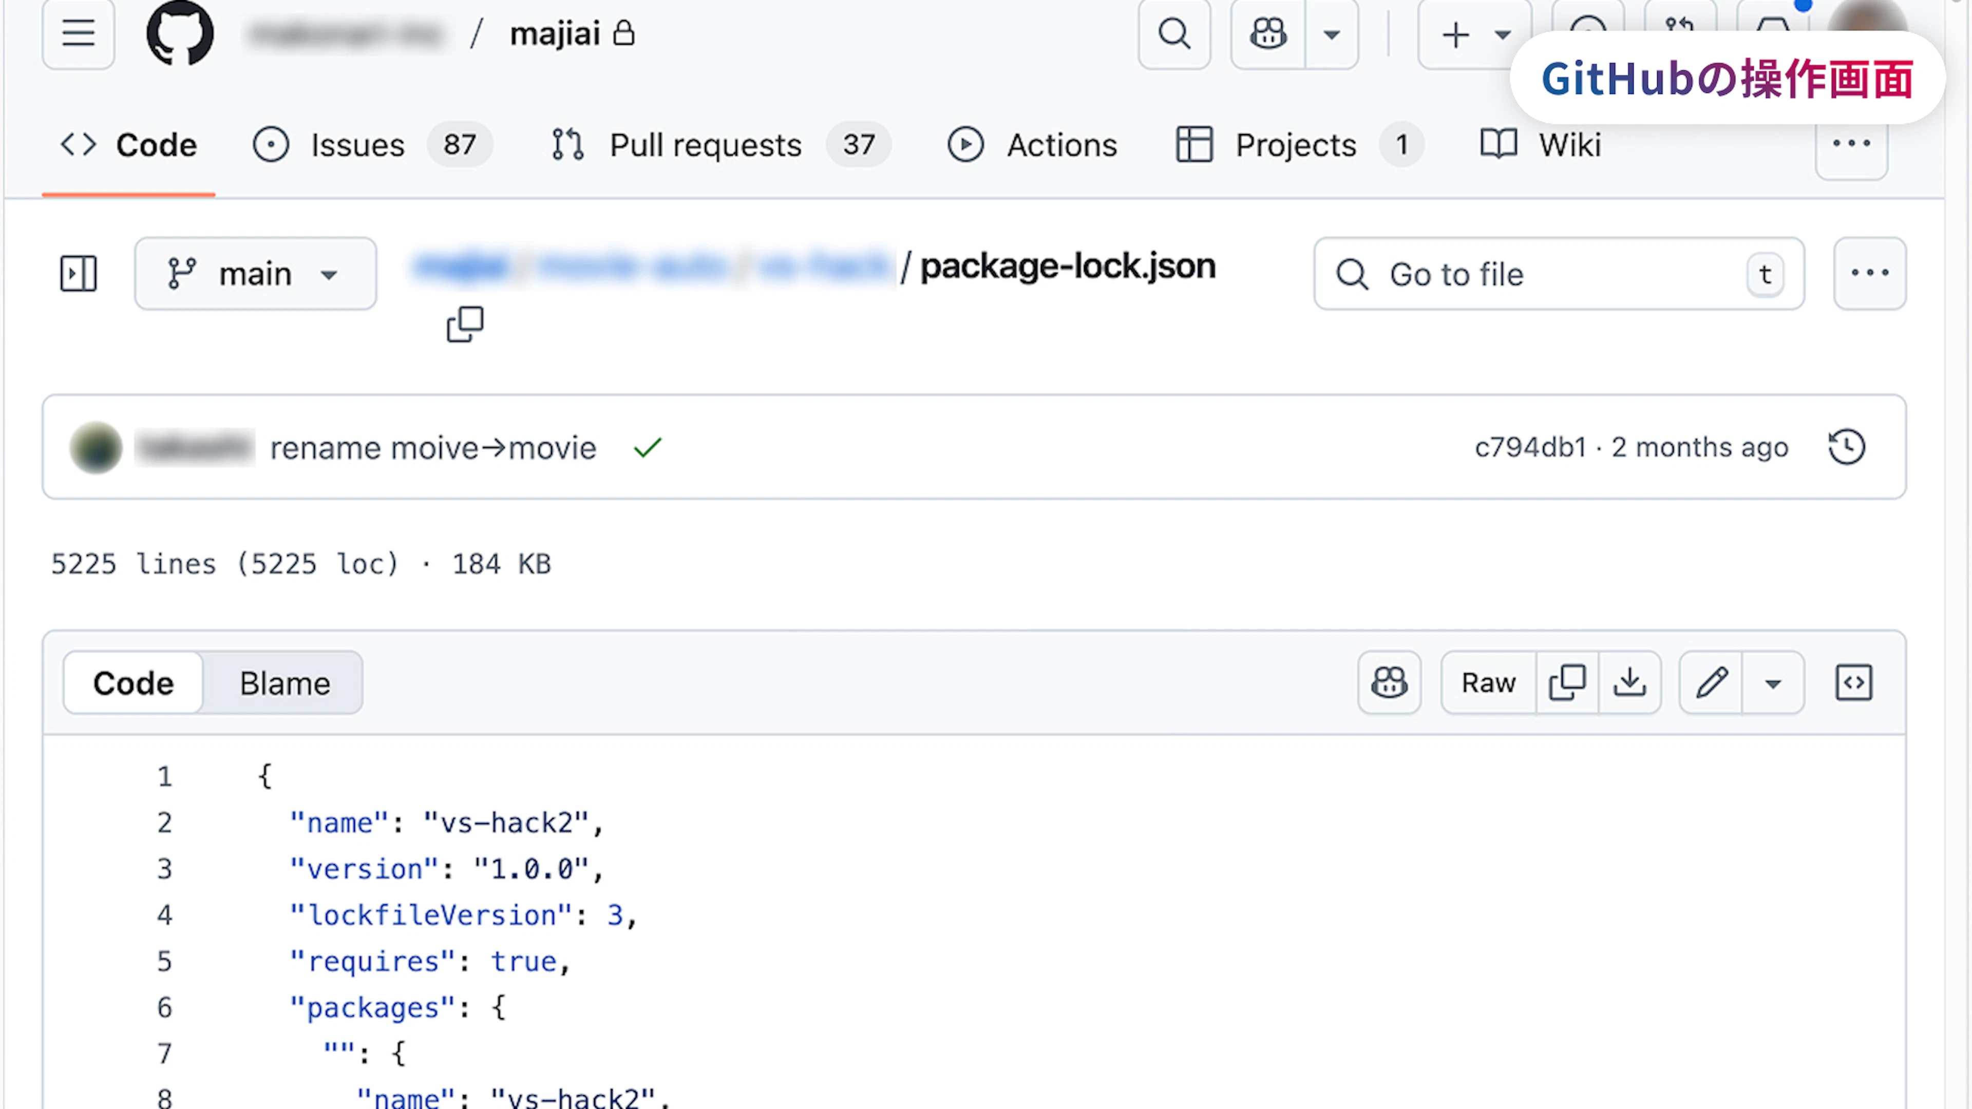
Task: Edit package-lock.json with pencil icon
Action: 1711,682
